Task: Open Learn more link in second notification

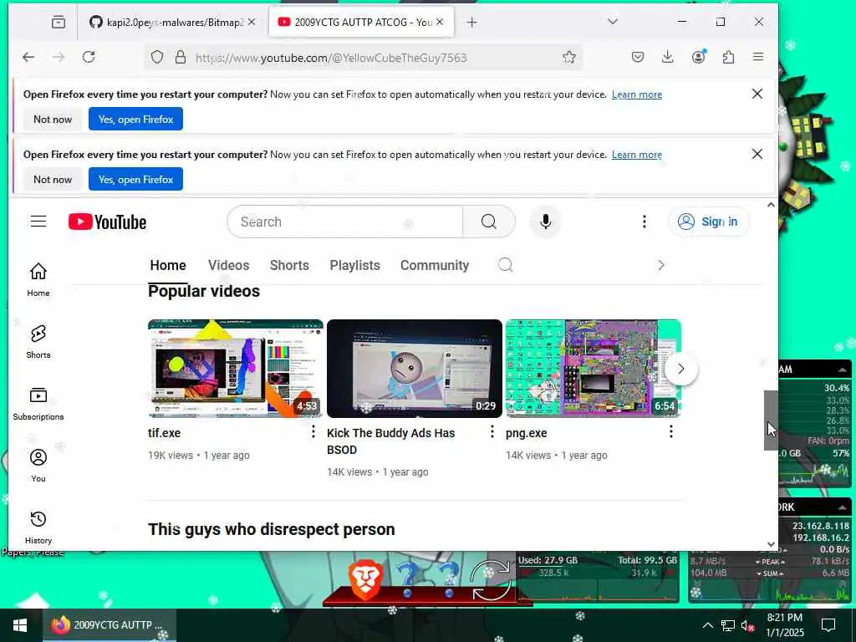Action: [636, 155]
